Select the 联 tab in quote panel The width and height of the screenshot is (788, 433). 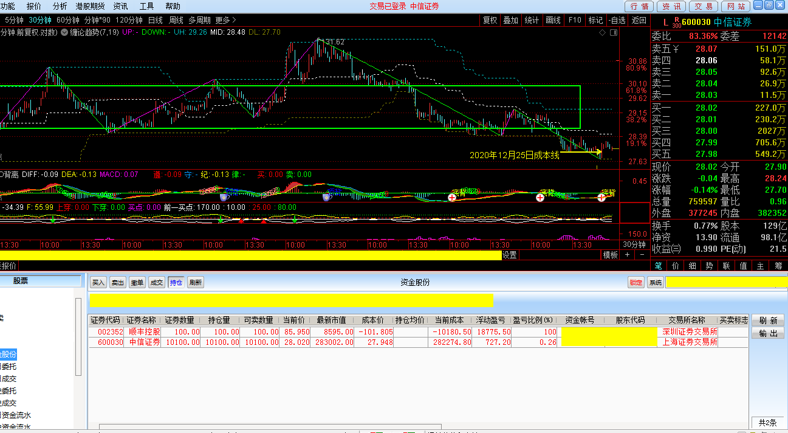727,266
